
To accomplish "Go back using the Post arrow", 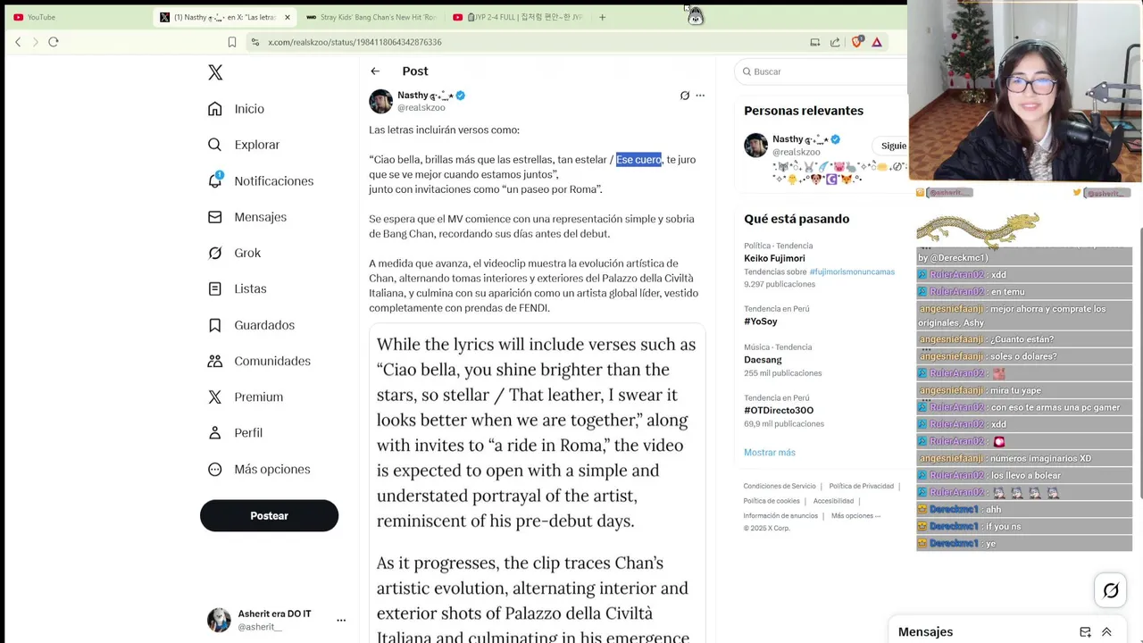I will coord(375,71).
